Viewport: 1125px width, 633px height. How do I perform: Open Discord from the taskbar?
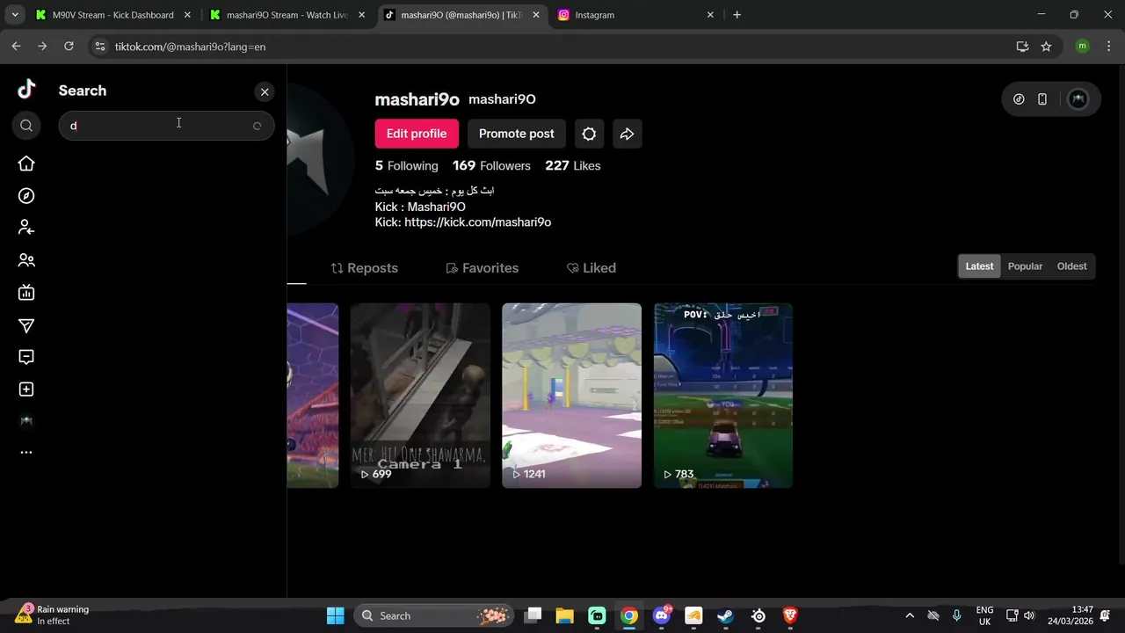coord(662,615)
